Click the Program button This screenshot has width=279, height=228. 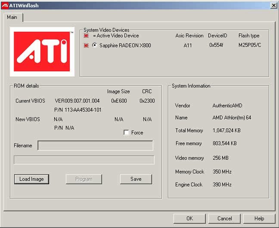(84, 179)
